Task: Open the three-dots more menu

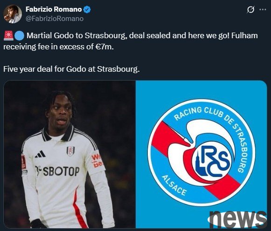Action: coord(263,10)
